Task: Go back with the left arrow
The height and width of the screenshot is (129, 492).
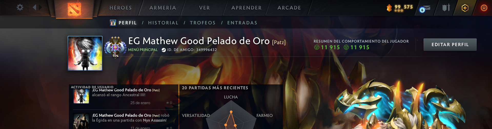Action: click(34, 7)
